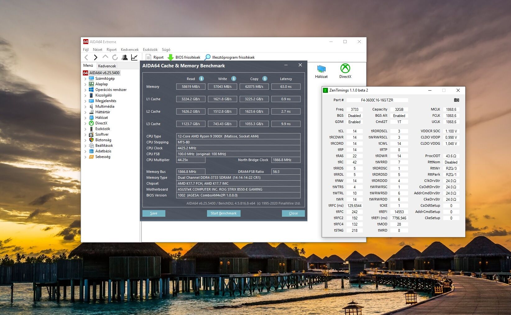
Task: Click Illesztőprogram frissítések toolbar button
Action: tap(229, 57)
